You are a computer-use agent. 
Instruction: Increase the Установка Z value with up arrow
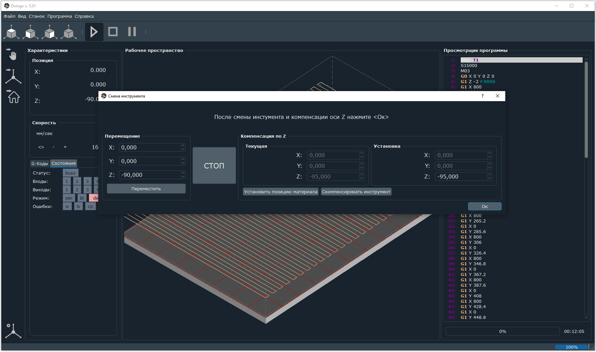point(490,174)
